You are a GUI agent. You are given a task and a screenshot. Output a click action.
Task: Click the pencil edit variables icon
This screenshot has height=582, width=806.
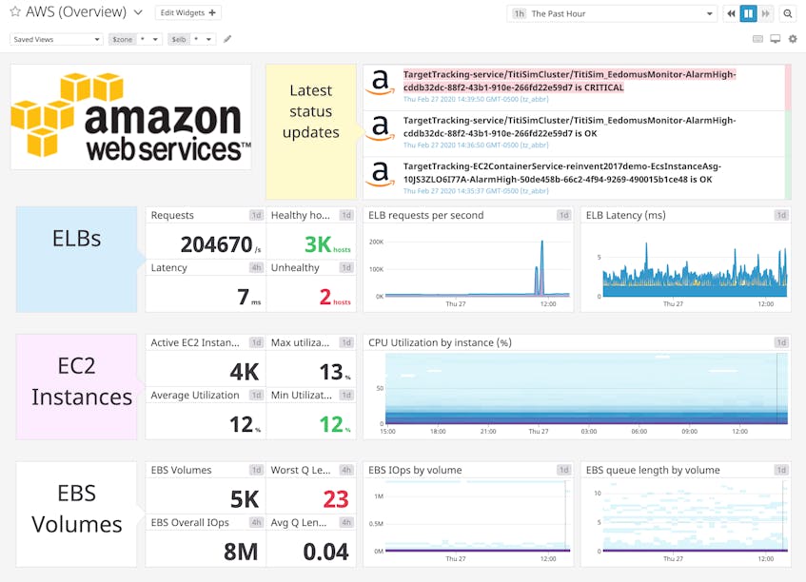pos(227,39)
